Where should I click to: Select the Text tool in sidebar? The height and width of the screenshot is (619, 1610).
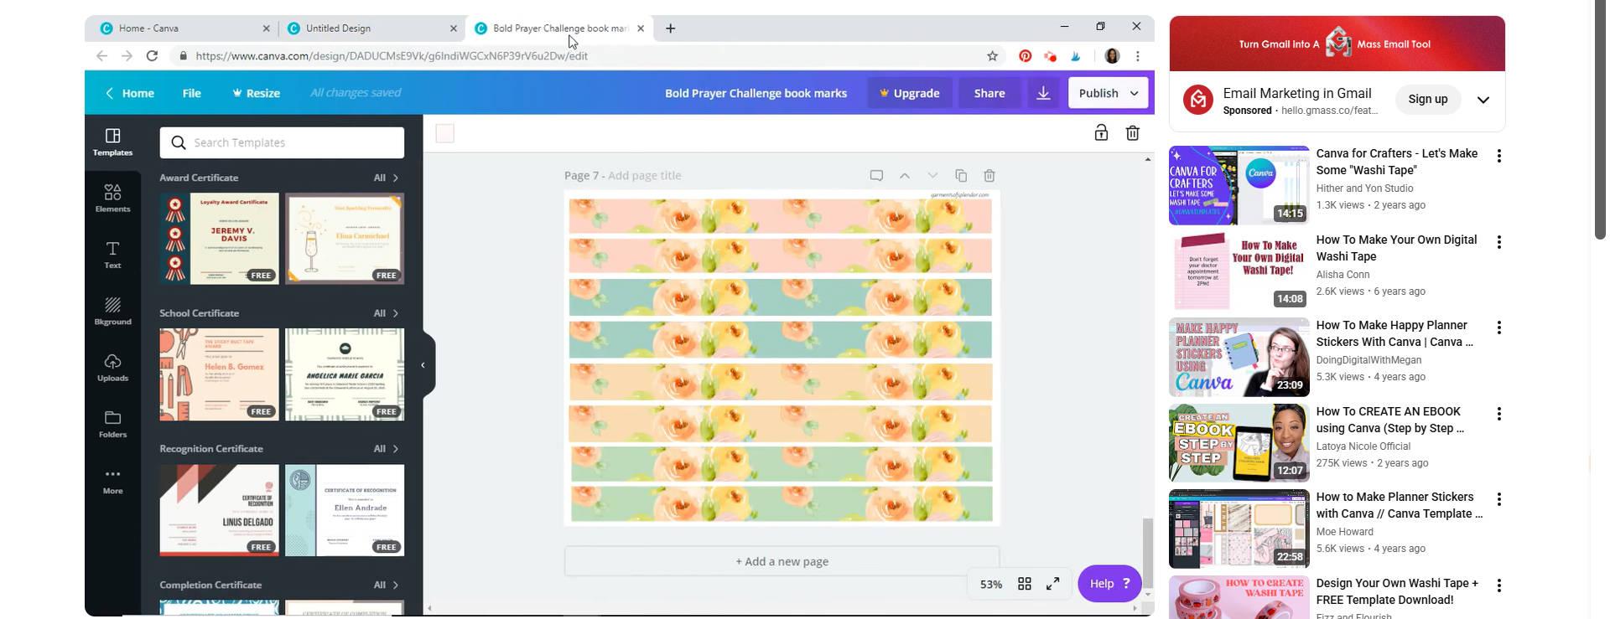click(112, 255)
